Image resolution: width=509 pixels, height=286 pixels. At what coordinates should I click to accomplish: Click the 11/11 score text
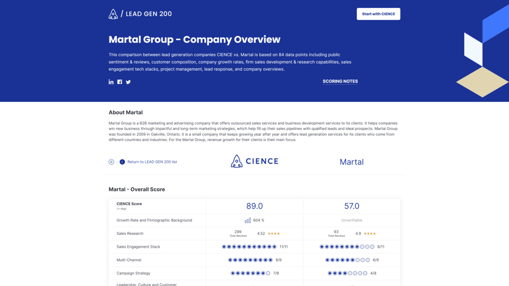pos(283,247)
